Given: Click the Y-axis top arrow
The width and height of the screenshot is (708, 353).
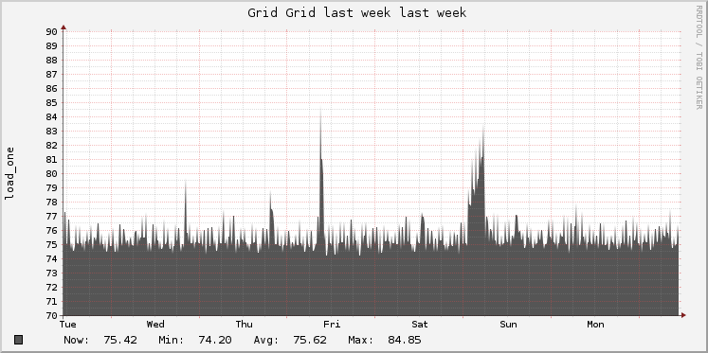Looking at the screenshot, I should click(64, 27).
